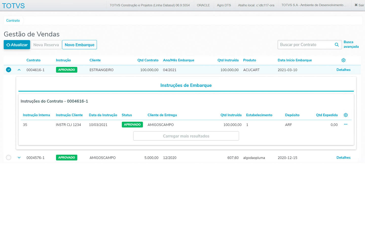Deselect contract 0004616-1 checkmark
This screenshot has width=365, height=228.
(x=9, y=70)
